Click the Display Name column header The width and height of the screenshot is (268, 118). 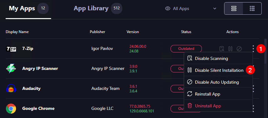click(x=17, y=32)
